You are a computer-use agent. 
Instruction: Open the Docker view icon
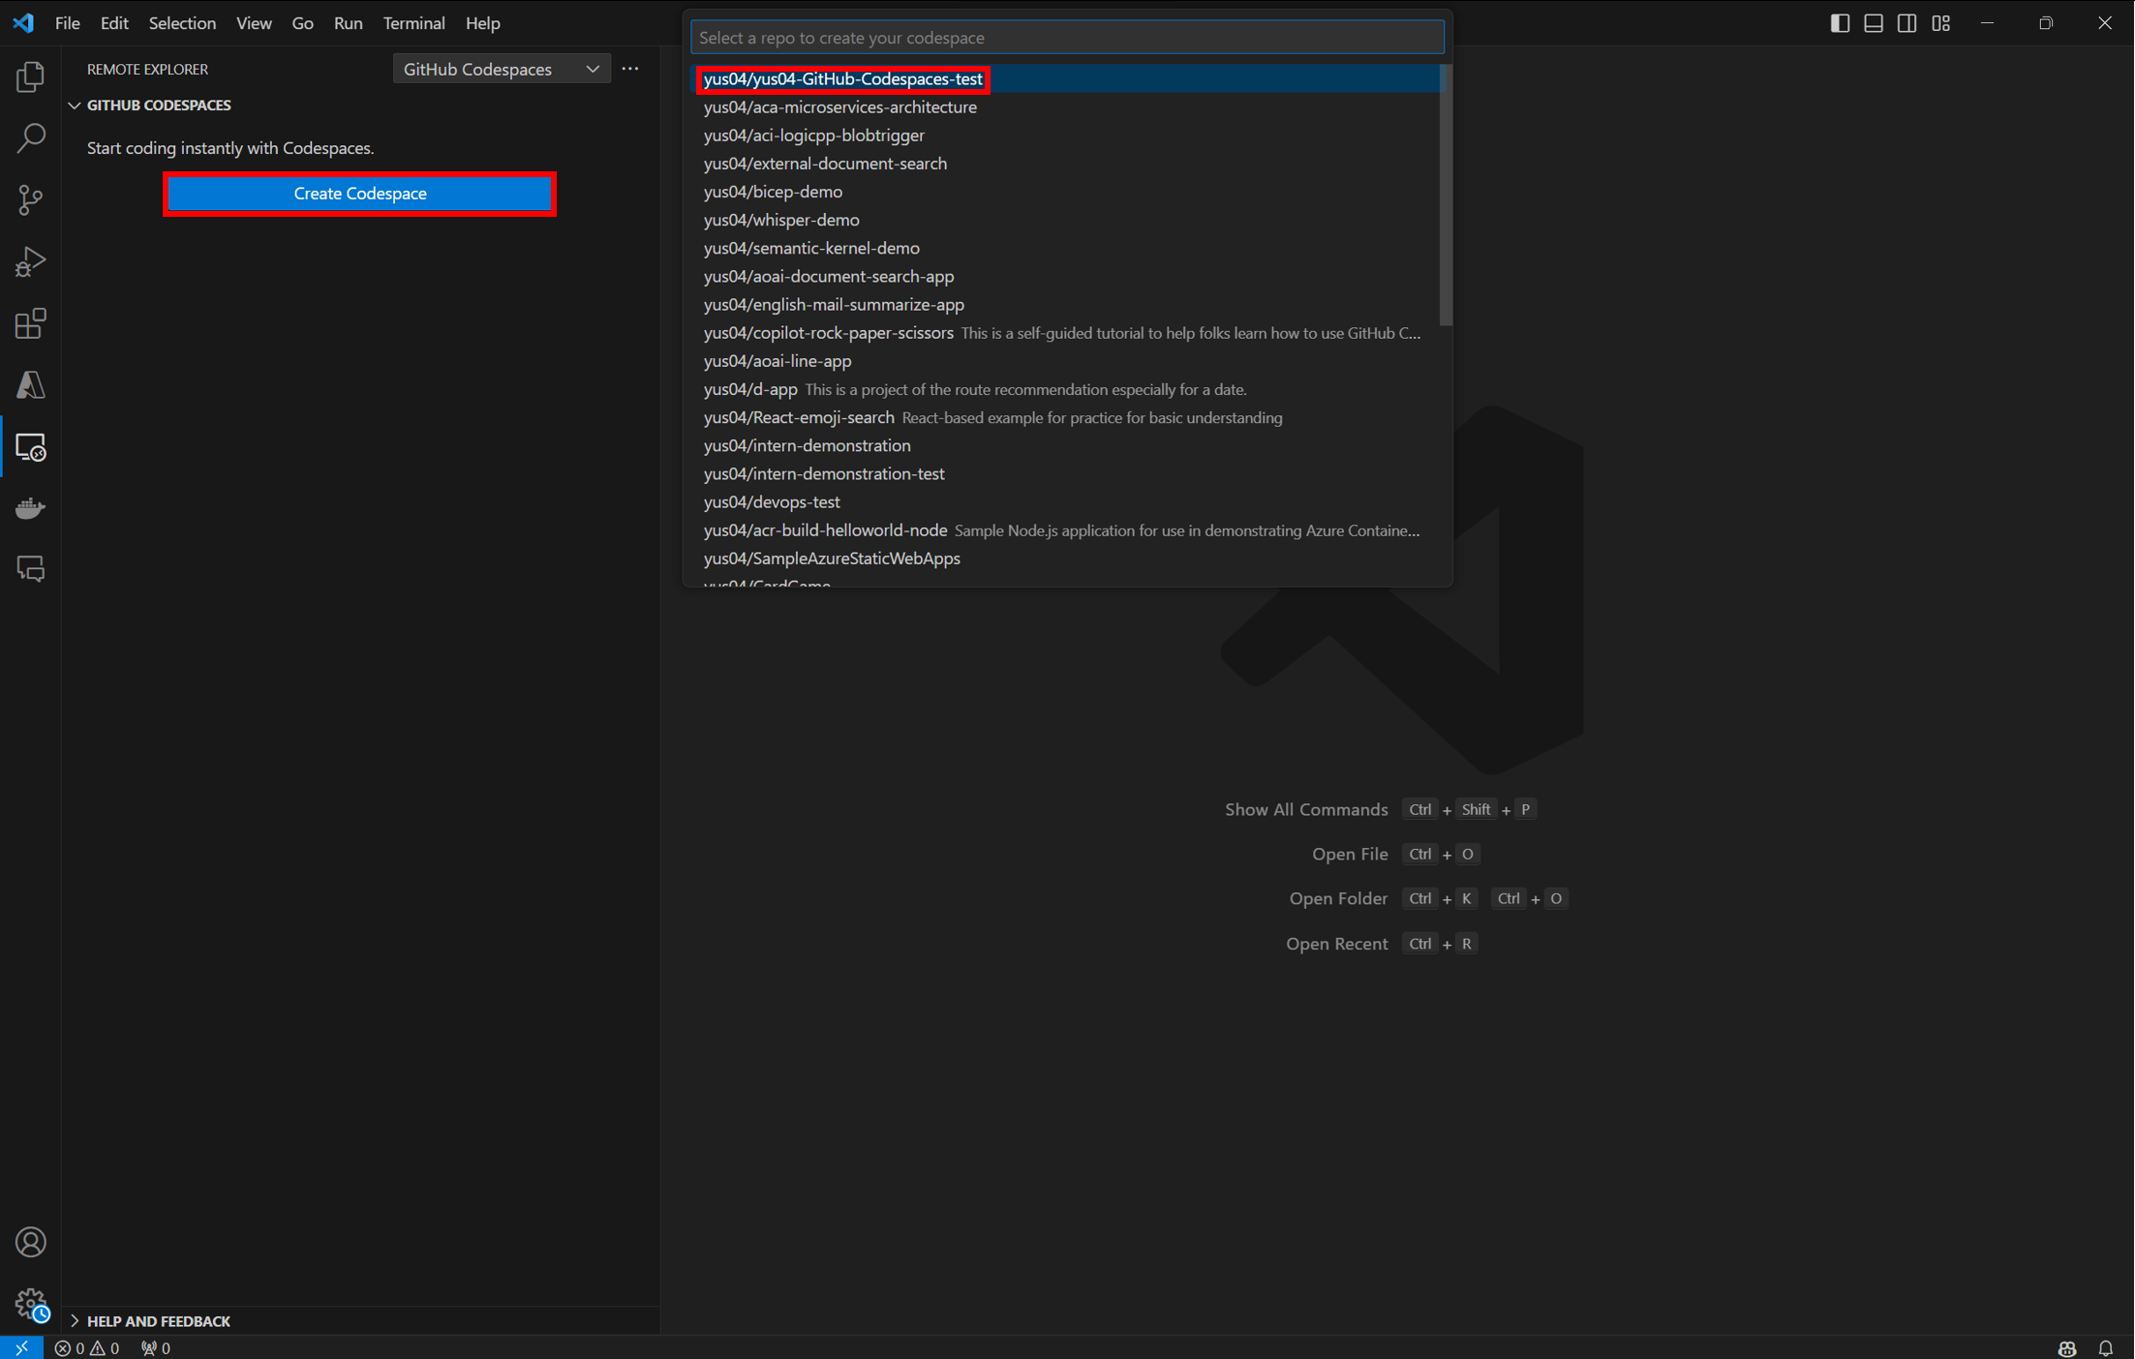pos(30,508)
